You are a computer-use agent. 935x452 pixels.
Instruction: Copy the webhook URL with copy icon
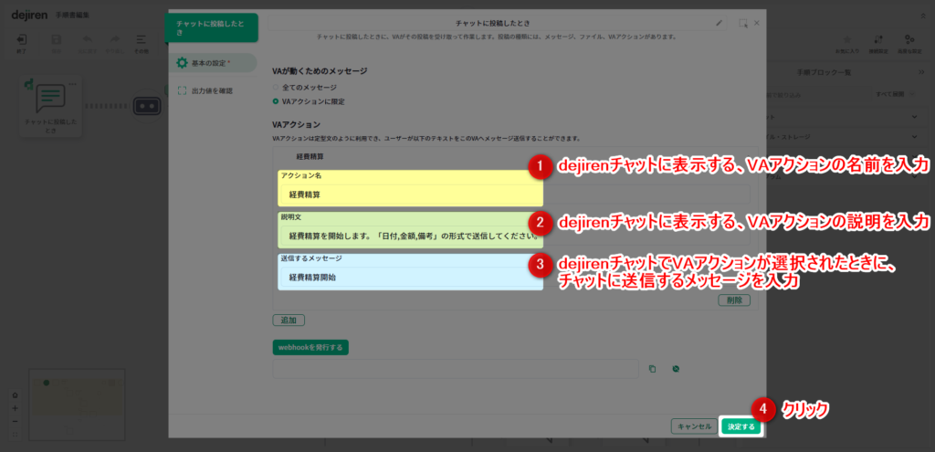652,369
